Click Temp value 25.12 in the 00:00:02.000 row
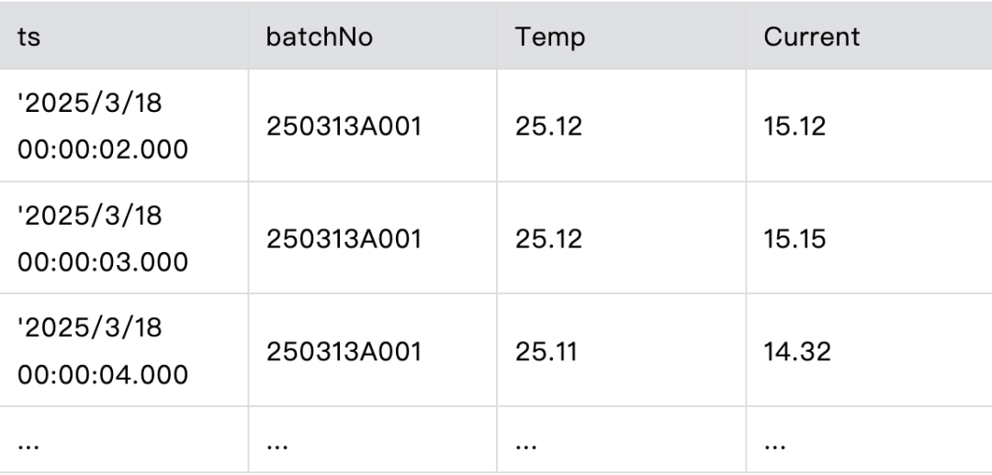 pos(548,126)
